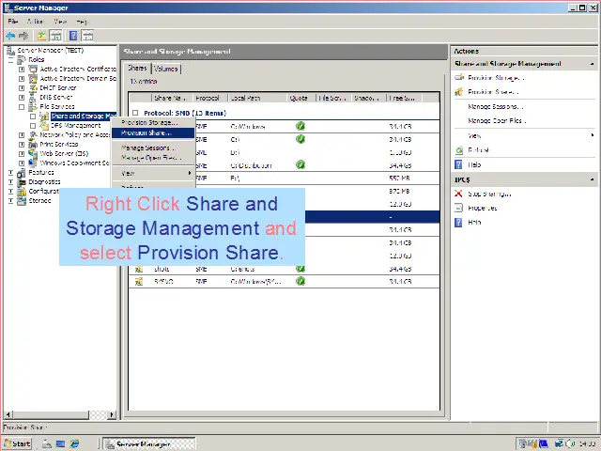
Task: Switch to the Volumes tab
Action: [x=166, y=69]
